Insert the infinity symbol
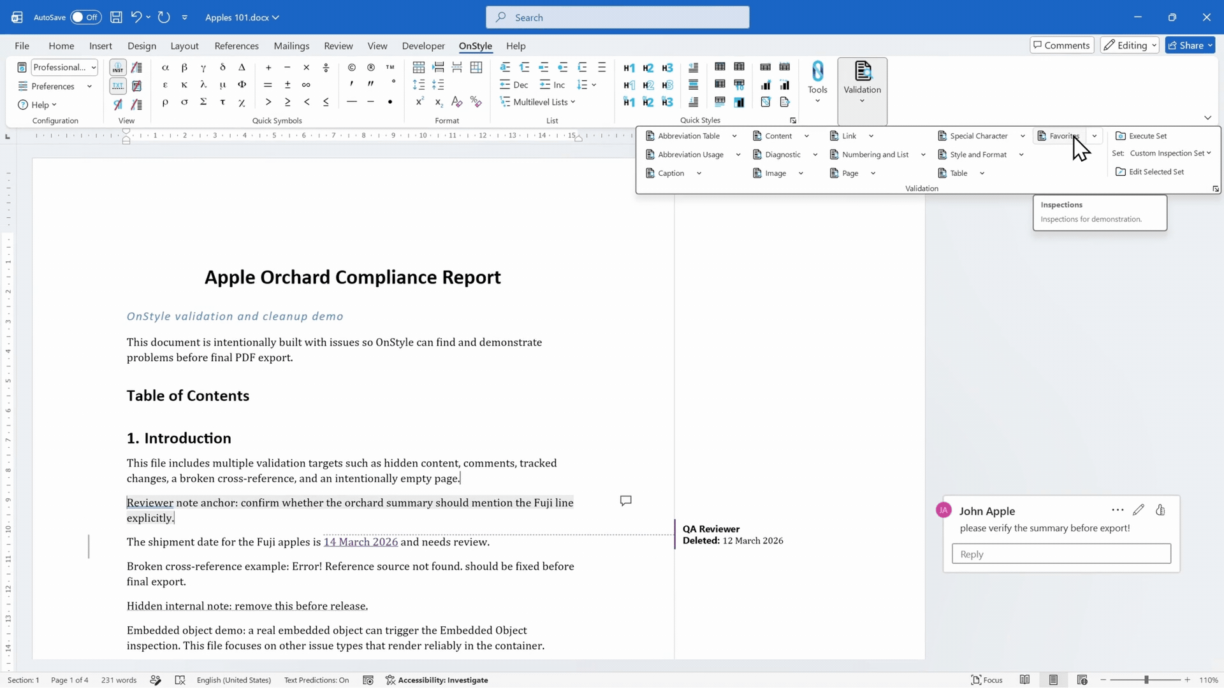This screenshot has height=688, width=1224. pos(307,85)
